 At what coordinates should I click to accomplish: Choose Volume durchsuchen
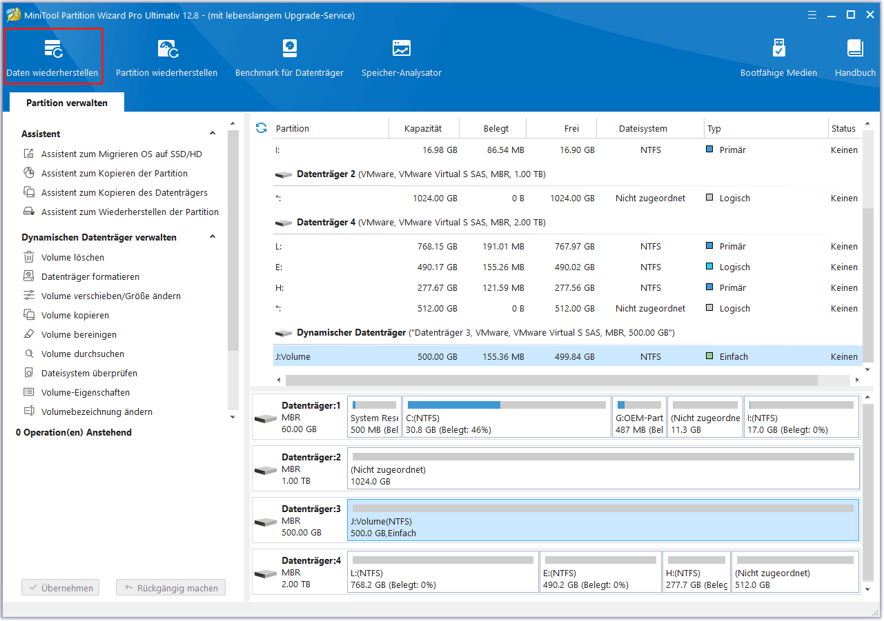tap(74, 354)
